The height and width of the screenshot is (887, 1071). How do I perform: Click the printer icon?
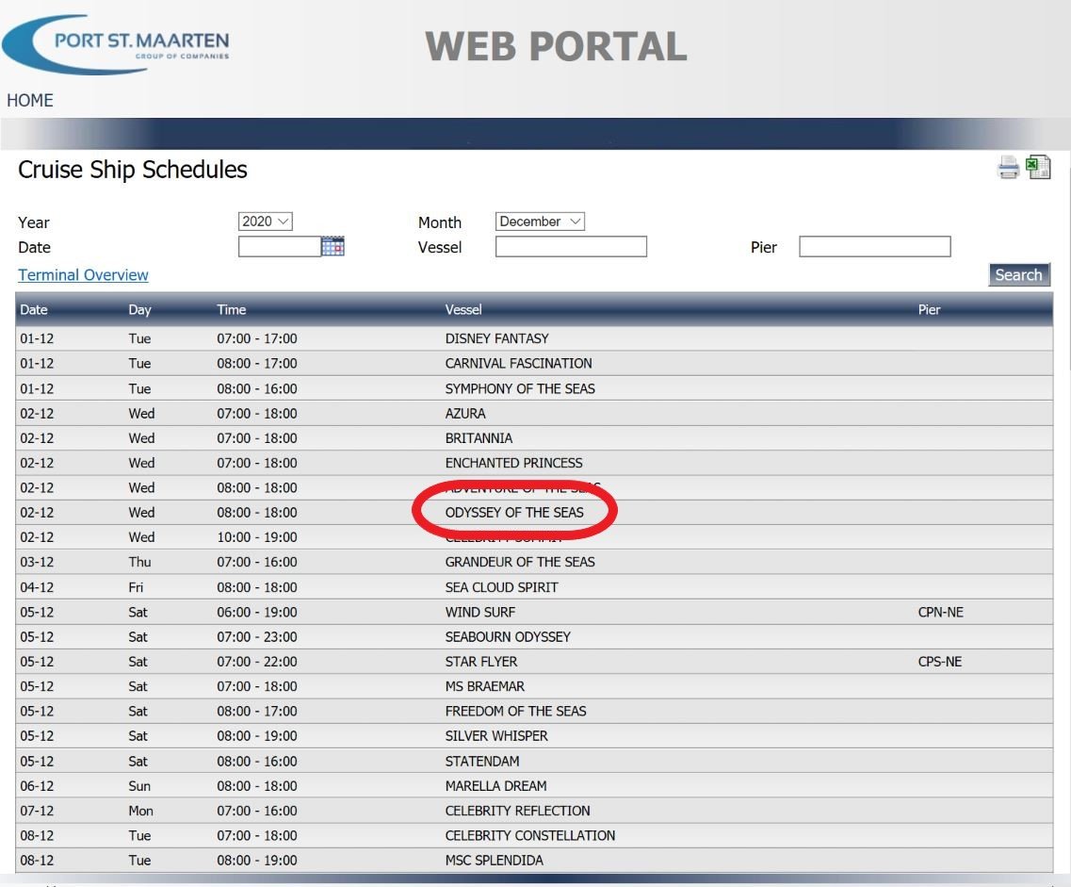coord(1008,168)
